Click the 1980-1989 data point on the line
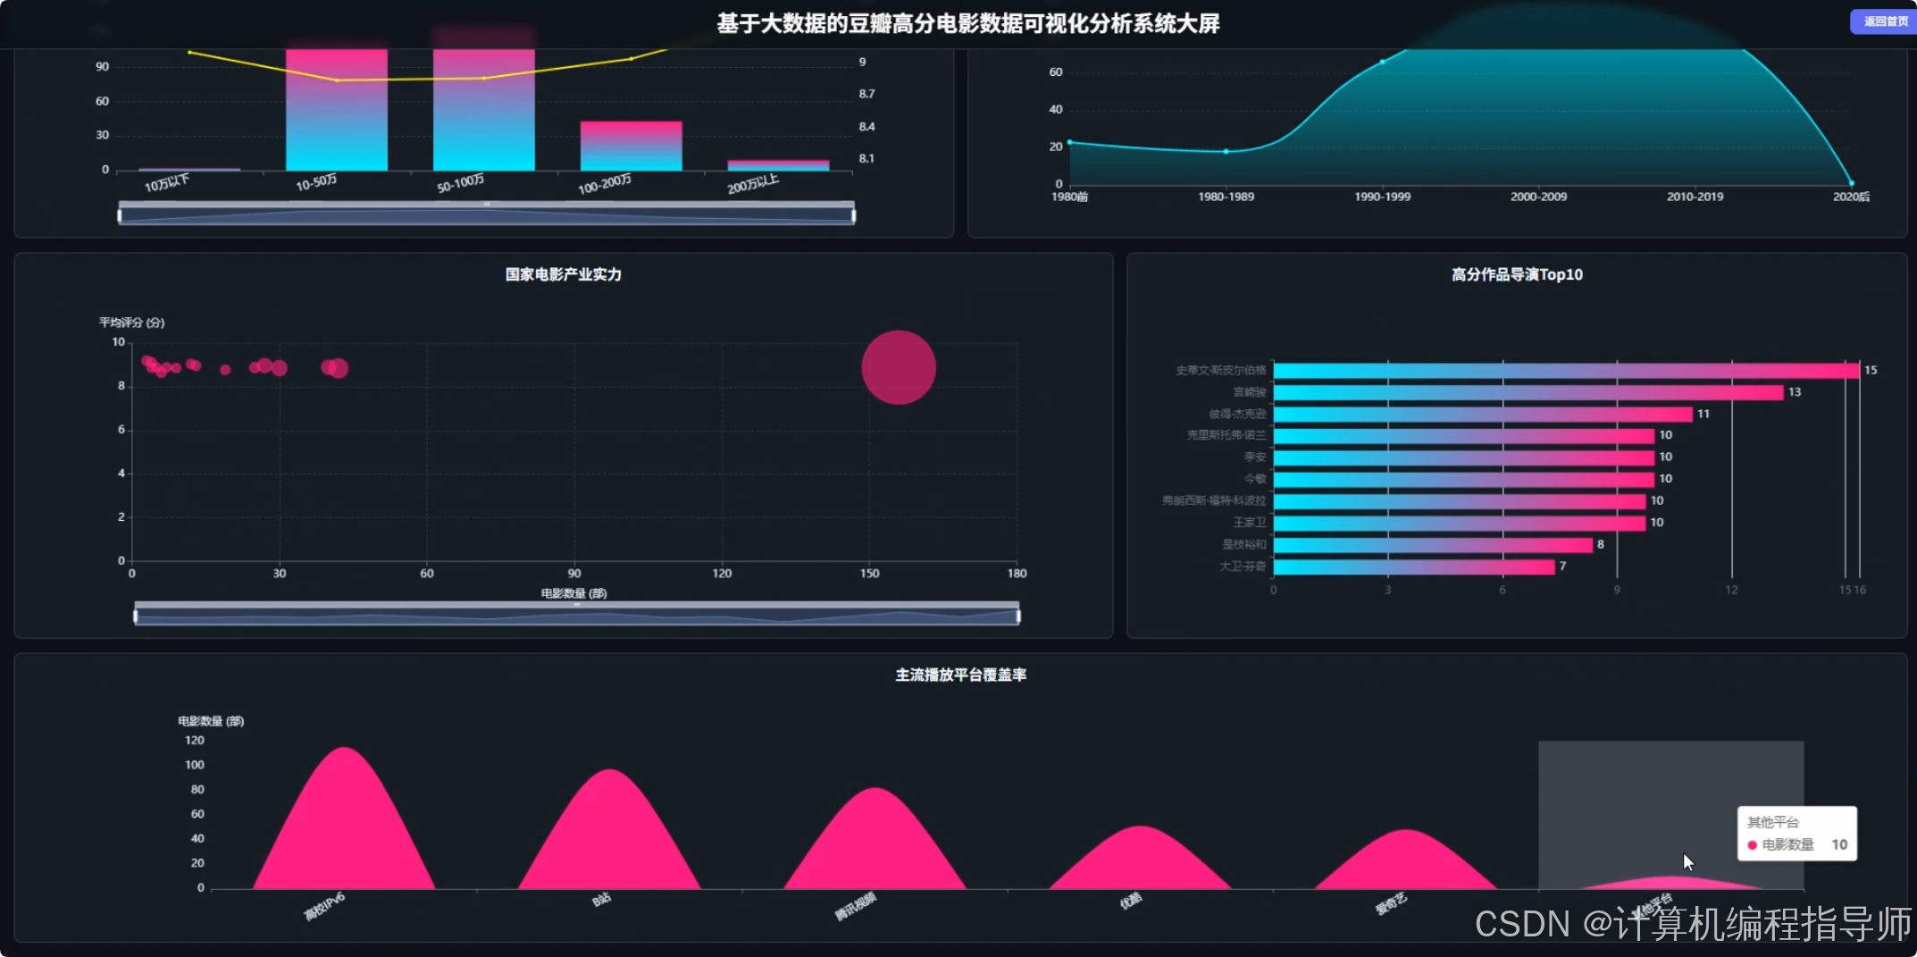Image resolution: width=1917 pixels, height=957 pixels. (1226, 152)
